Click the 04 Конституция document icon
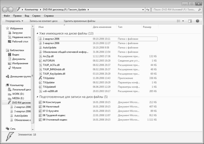Viewport: 204px width, 144px height. [40, 102]
